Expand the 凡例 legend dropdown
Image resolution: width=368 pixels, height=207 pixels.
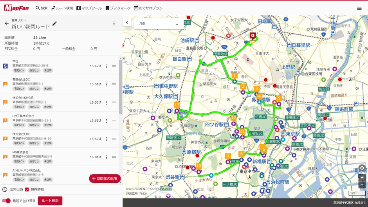(x=159, y=24)
